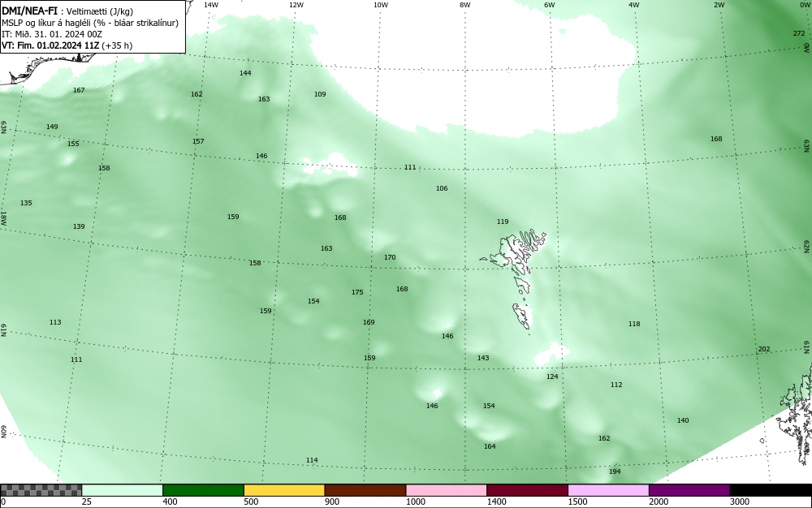This screenshot has height=508, width=812.
Task: Click the map value 113
Action: (55, 322)
